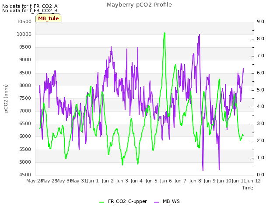Click the 'No data for f_FR_CO2_B' message
Viewport: 280px width, 210px height.
pyautogui.click(x=30, y=10)
